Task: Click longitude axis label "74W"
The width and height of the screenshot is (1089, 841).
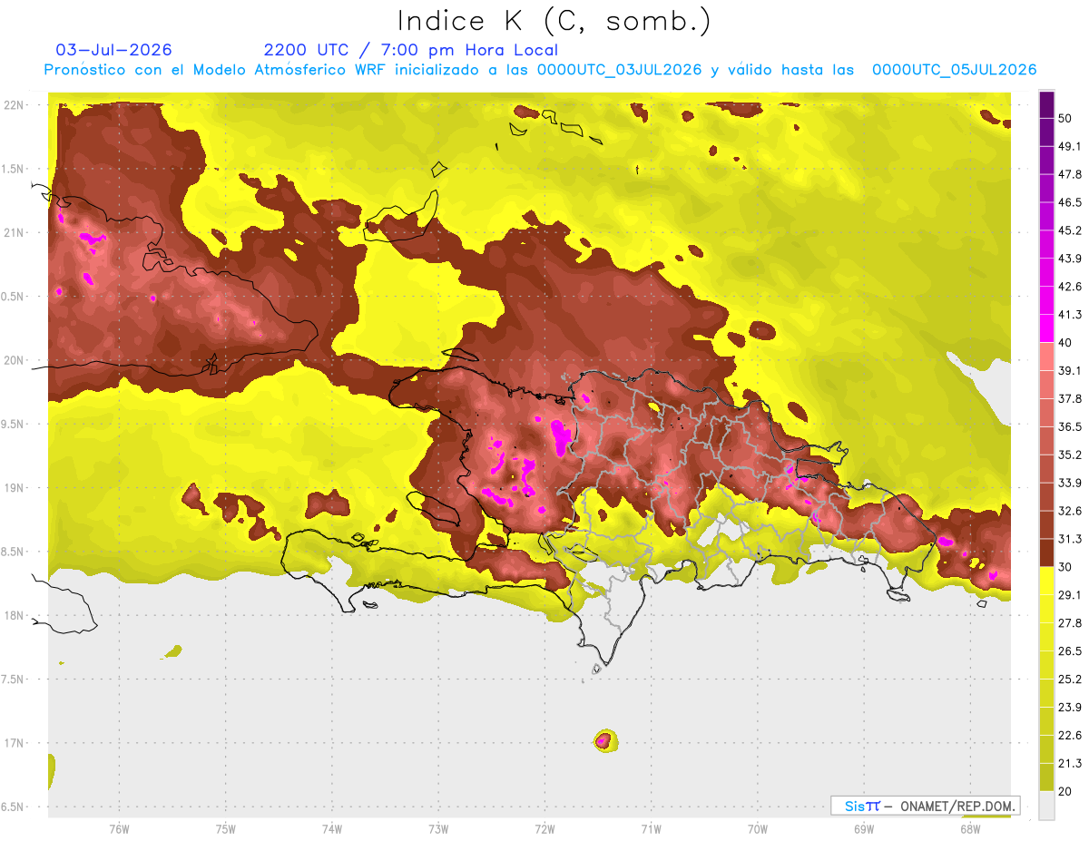Action: [332, 829]
